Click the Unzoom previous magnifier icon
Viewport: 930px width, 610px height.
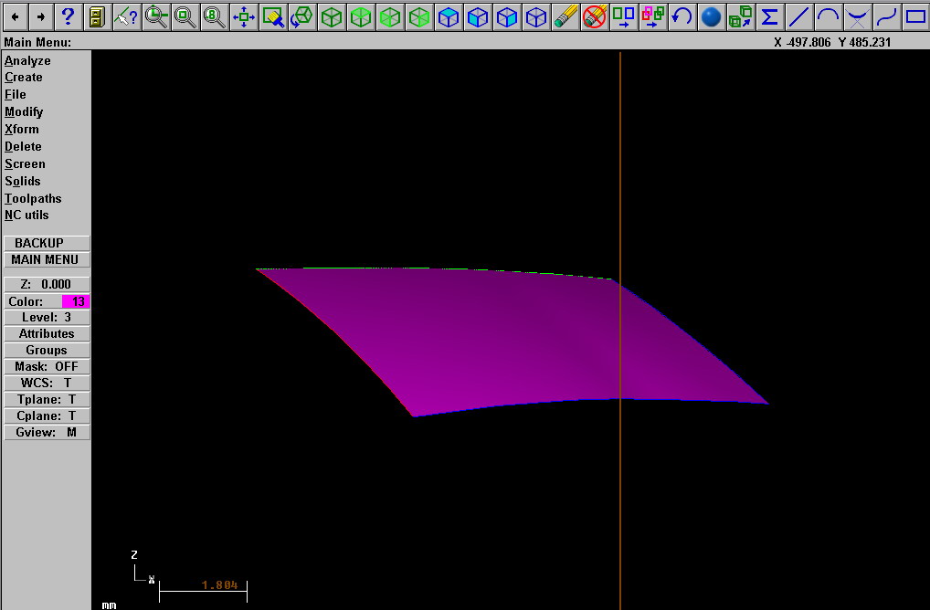pos(185,17)
